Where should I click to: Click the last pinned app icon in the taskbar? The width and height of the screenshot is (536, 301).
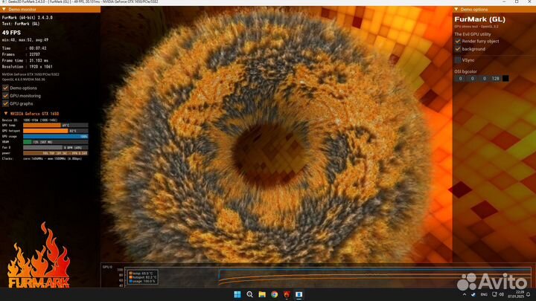point(299,294)
